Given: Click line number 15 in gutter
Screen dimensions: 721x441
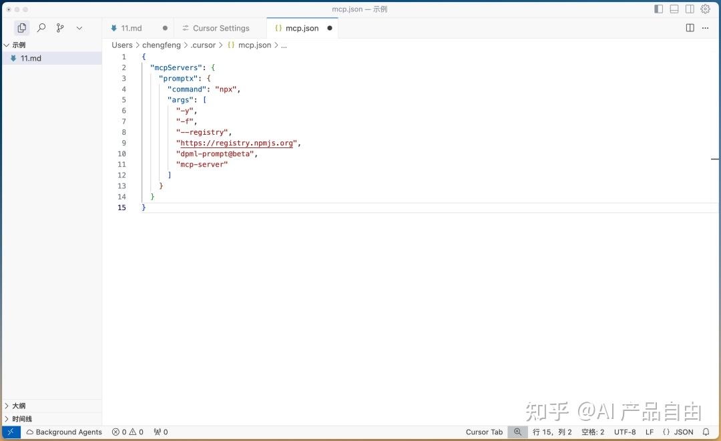Looking at the screenshot, I should click(122, 207).
